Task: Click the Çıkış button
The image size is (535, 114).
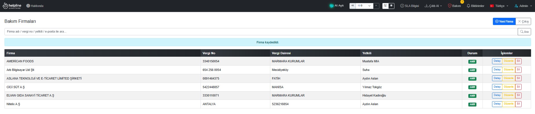Action: [523, 21]
